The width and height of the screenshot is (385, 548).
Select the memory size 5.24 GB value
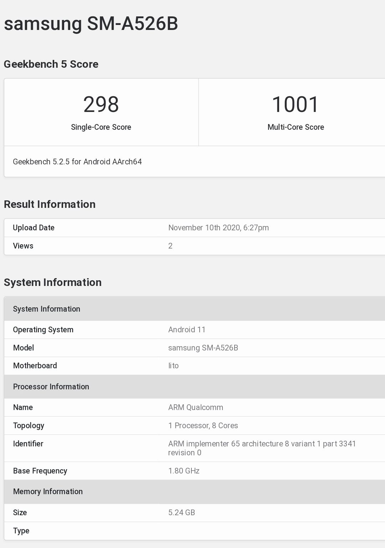point(181,513)
